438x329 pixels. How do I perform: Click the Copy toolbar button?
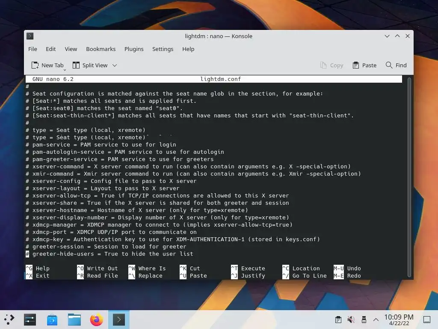point(331,65)
